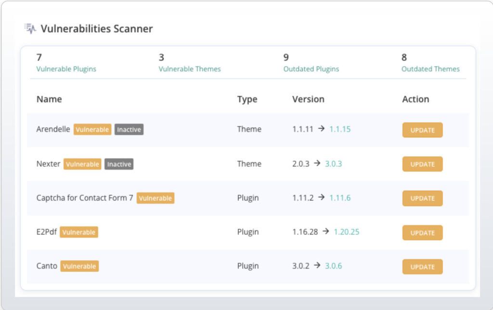Click the new version 3.0.6 link

[x=333, y=266]
